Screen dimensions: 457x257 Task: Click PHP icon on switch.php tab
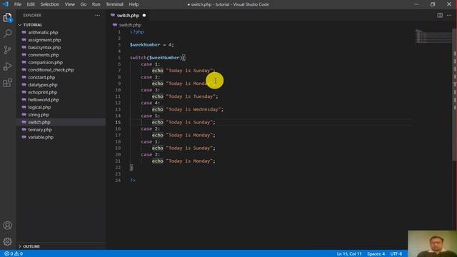pyautogui.click(x=113, y=15)
